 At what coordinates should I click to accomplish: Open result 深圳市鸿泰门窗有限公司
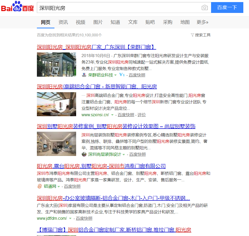(x=101, y=166)
